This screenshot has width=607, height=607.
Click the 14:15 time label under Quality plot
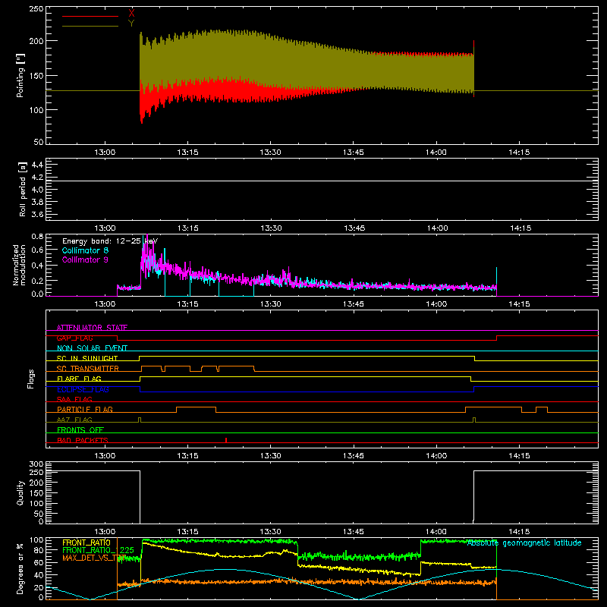point(519,532)
